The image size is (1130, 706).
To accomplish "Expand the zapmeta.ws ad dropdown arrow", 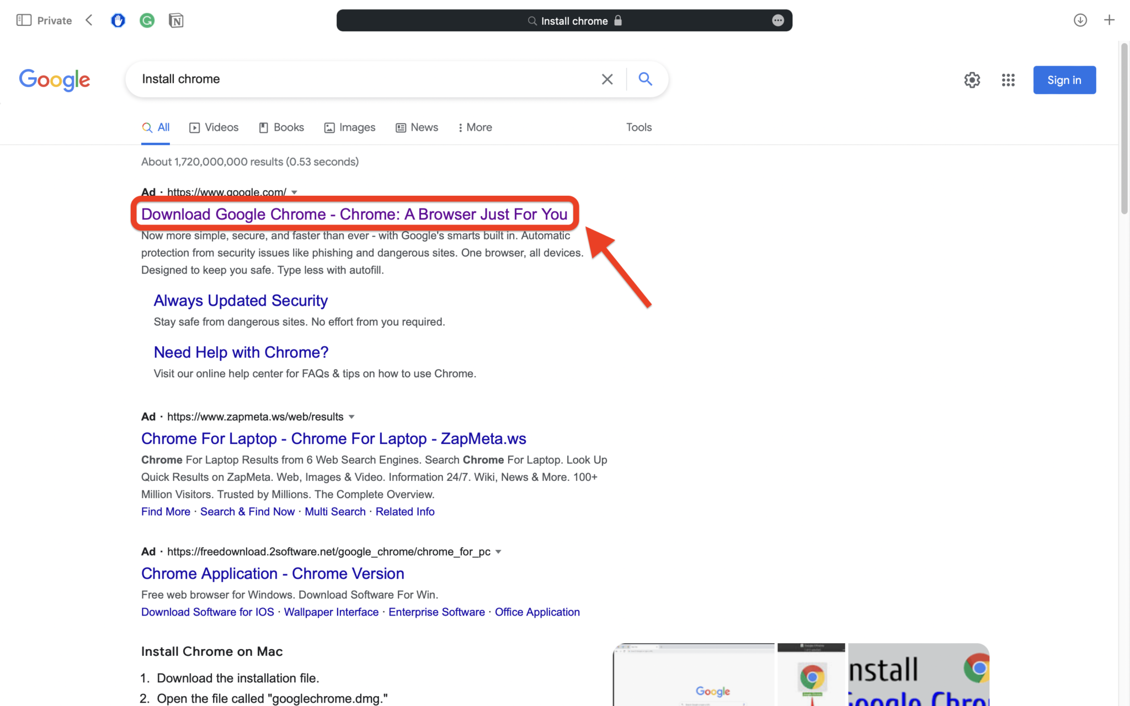I will [351, 417].
